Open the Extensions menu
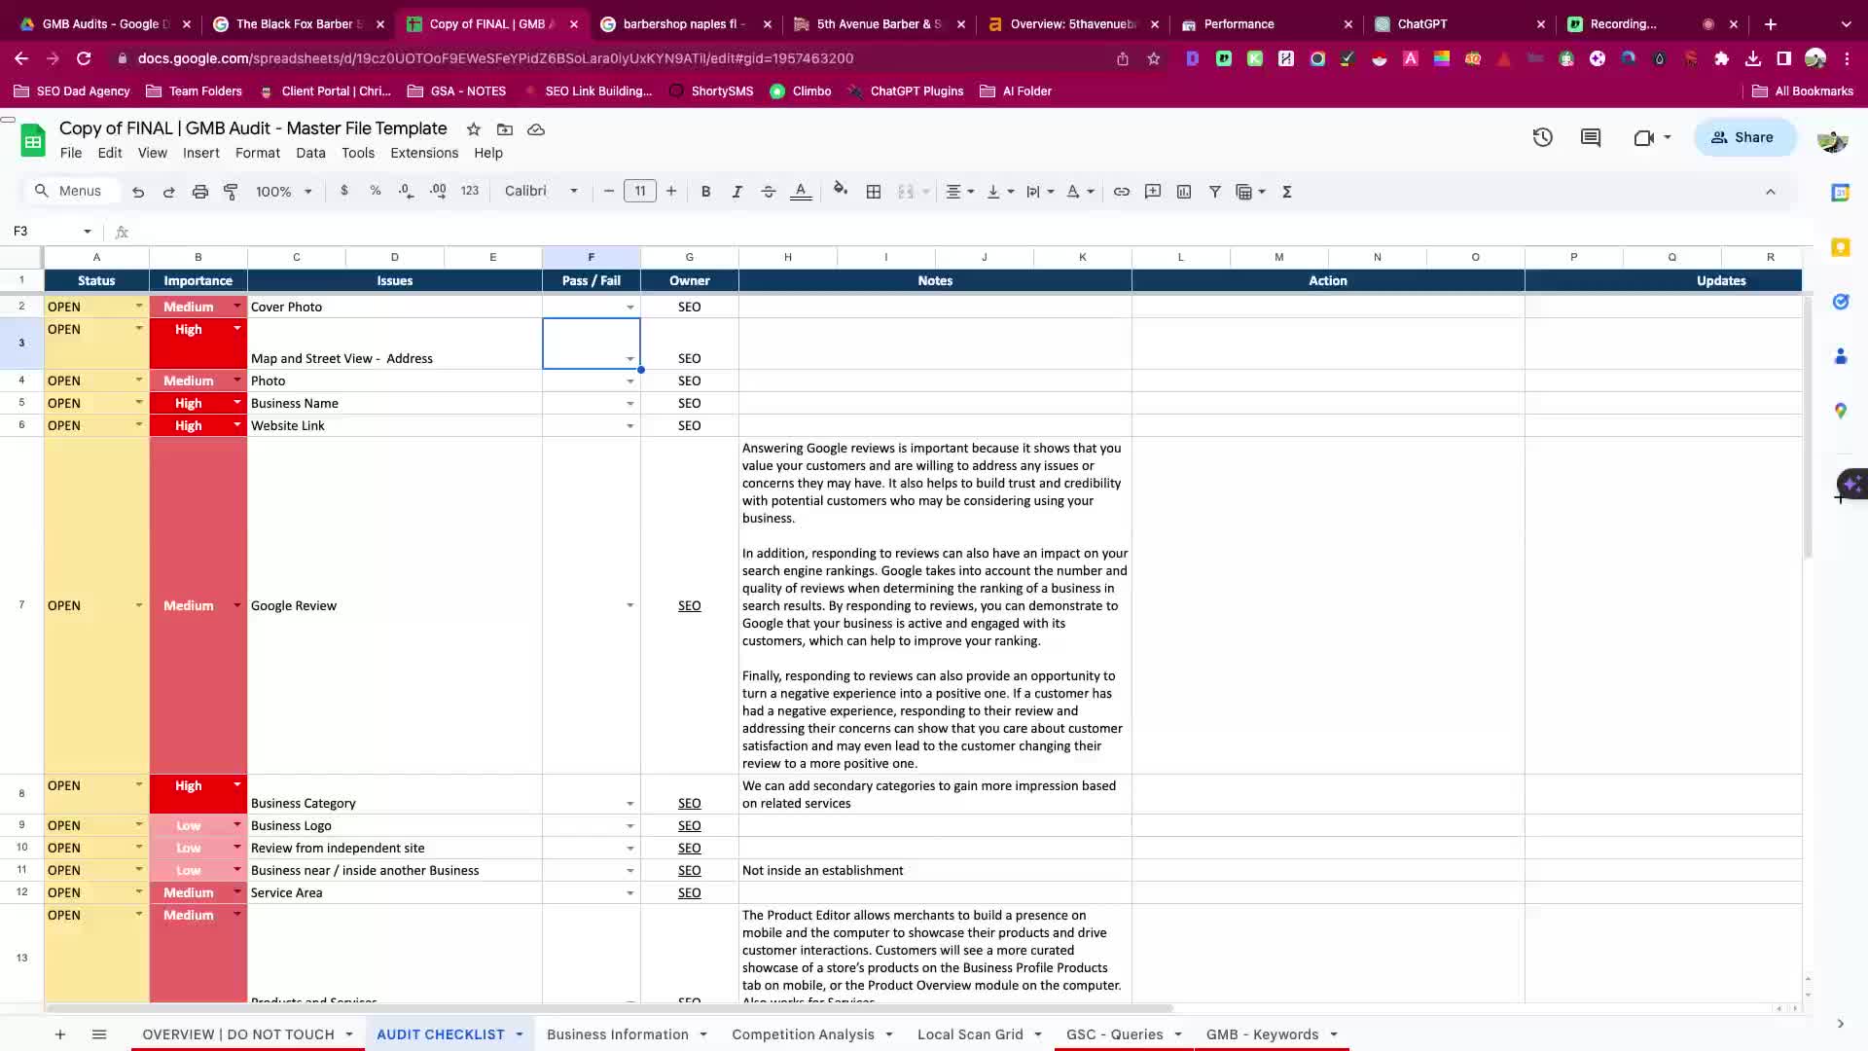Screen dimensions: 1868x1051 (x=423, y=153)
